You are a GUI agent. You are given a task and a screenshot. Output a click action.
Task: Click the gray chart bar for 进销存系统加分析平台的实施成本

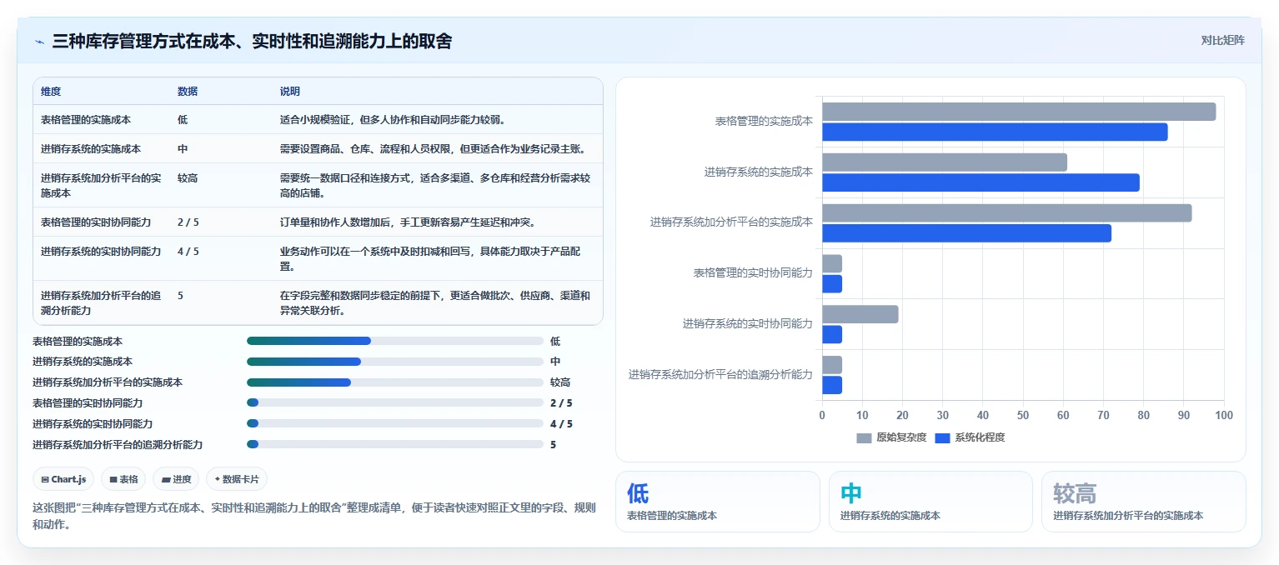1007,213
